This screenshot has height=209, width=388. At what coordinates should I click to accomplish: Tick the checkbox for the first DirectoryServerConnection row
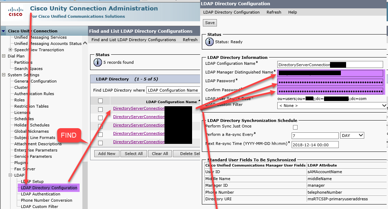(101, 109)
